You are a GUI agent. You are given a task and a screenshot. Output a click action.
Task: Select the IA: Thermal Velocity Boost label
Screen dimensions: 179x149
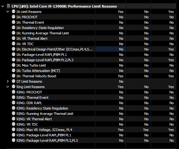36,76
